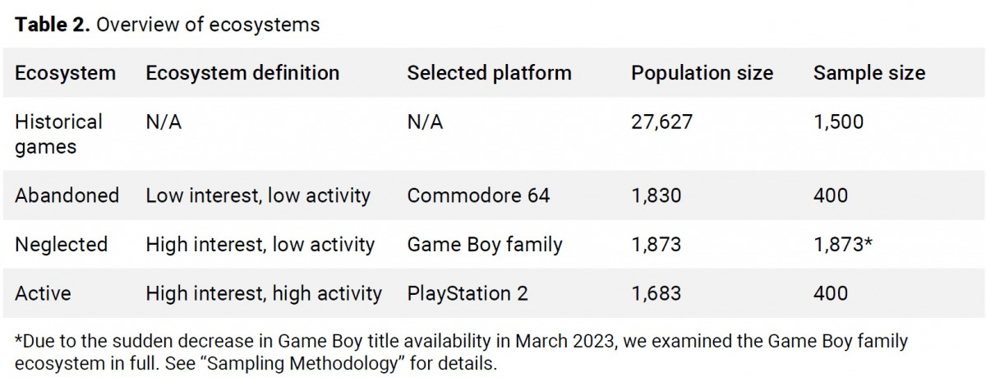Select the Neglected ecosystem cell
The width and height of the screenshot is (986, 377).
pyautogui.click(x=61, y=244)
